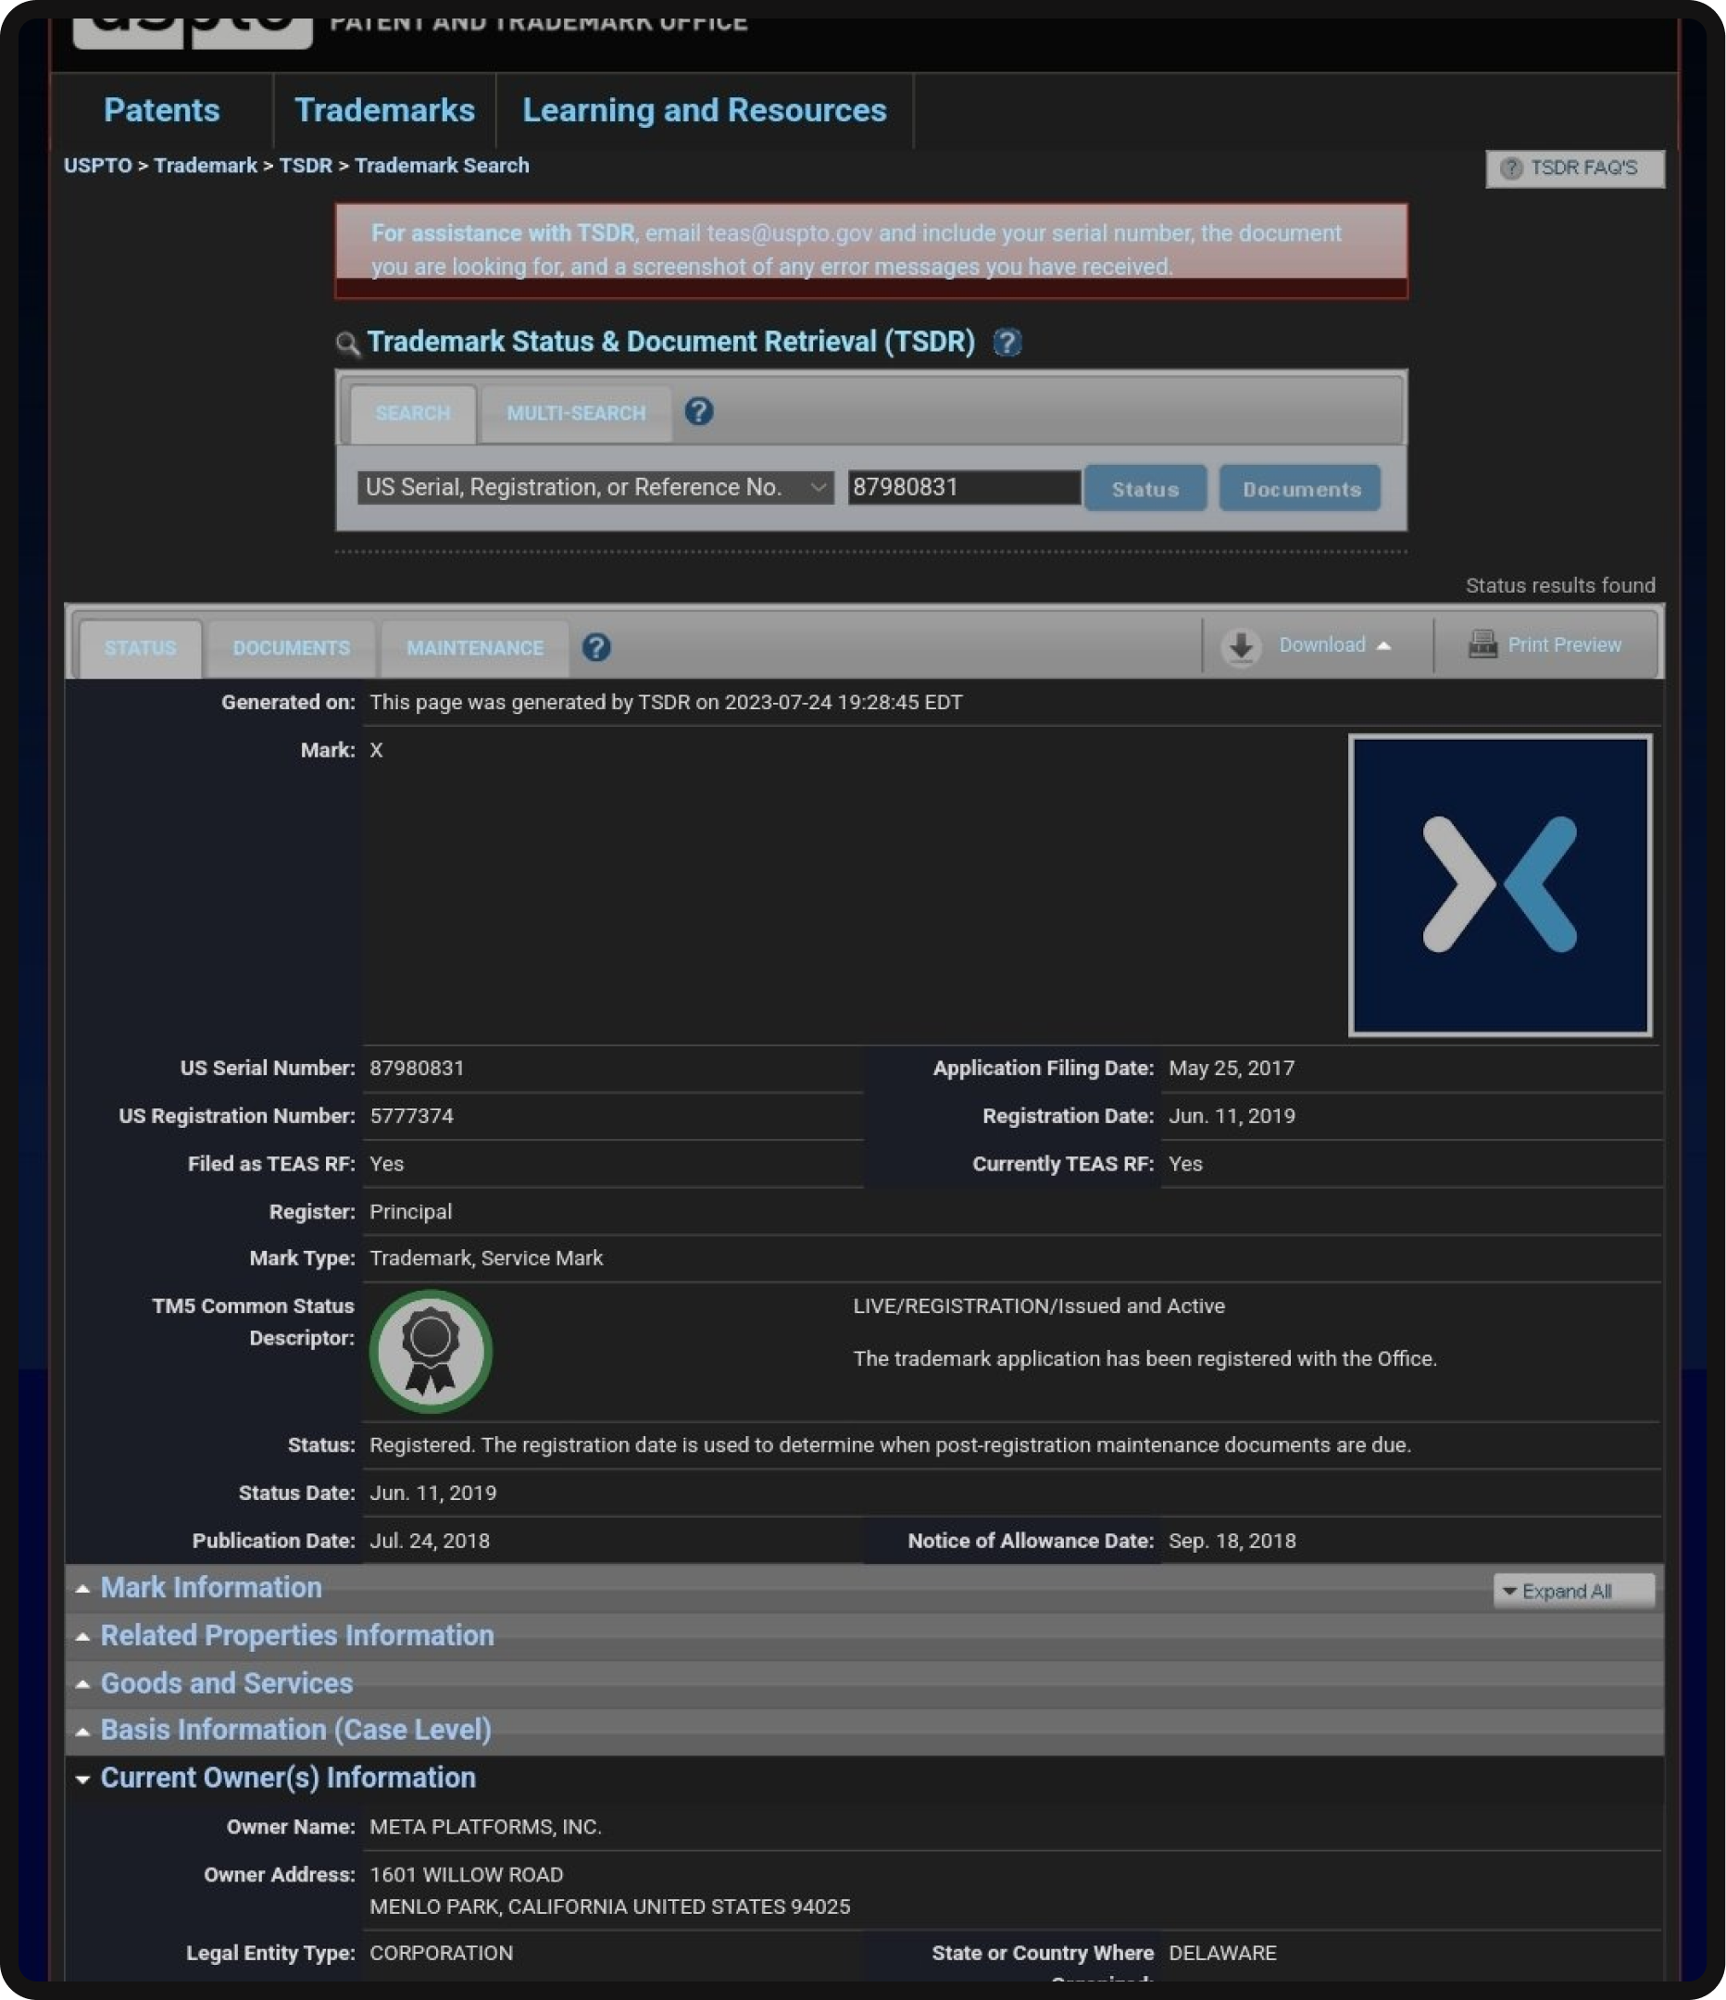
Task: Expand the Goods and Services section
Action: pyautogui.click(x=227, y=1683)
